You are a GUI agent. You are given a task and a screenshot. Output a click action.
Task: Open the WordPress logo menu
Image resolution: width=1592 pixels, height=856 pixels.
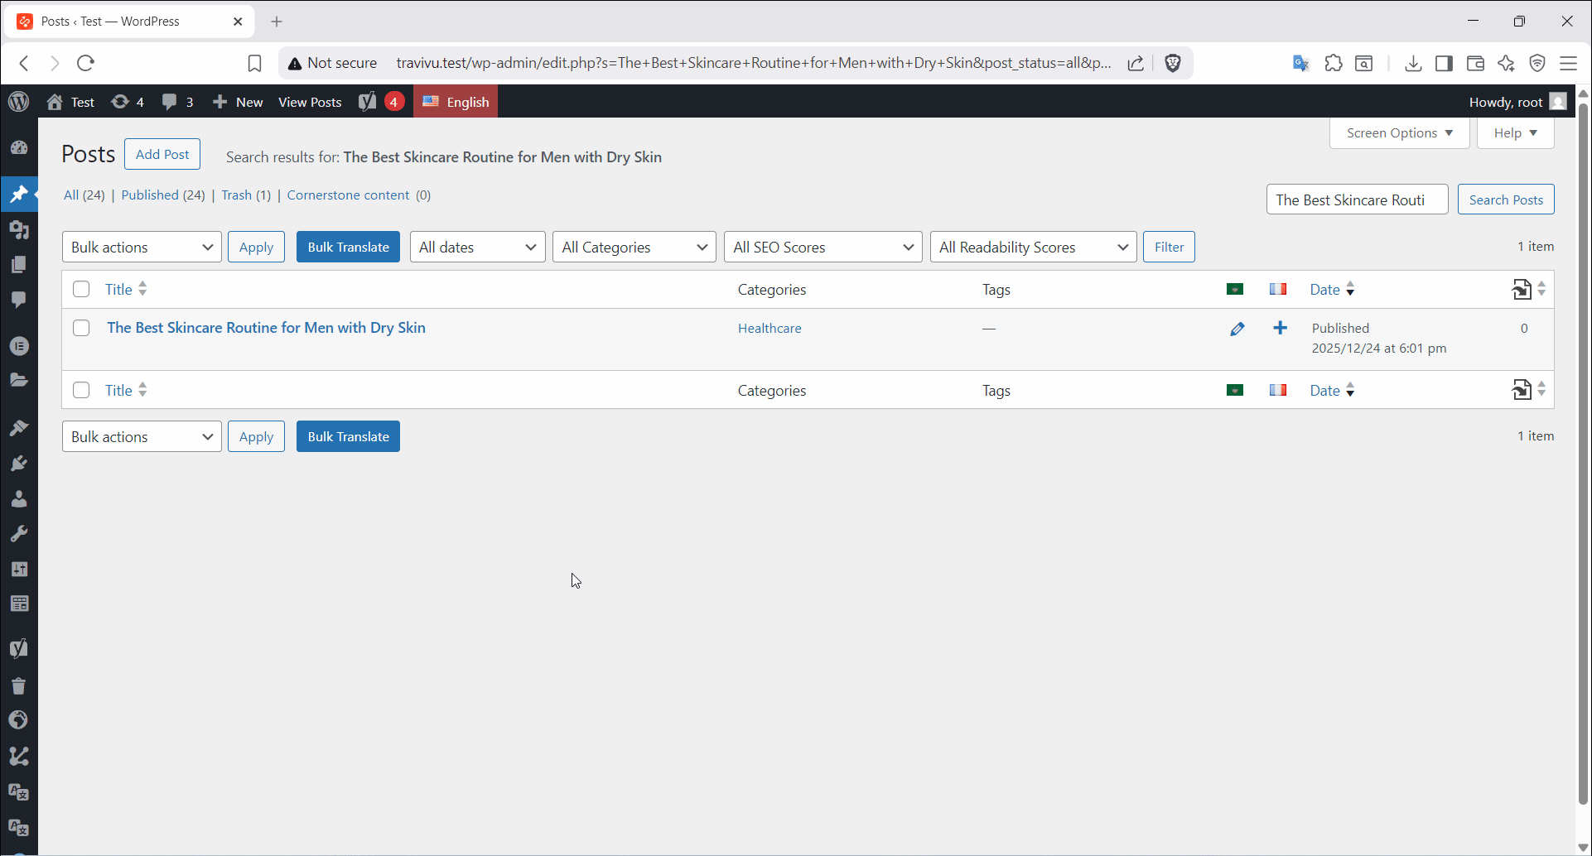click(x=18, y=102)
